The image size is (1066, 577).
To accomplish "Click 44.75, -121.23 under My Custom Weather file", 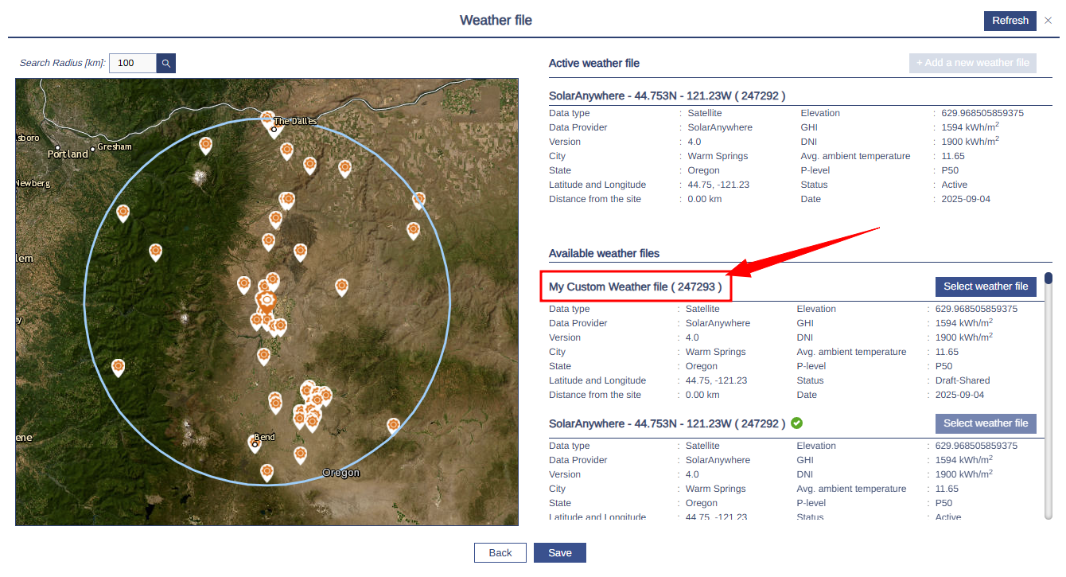I will 716,380.
